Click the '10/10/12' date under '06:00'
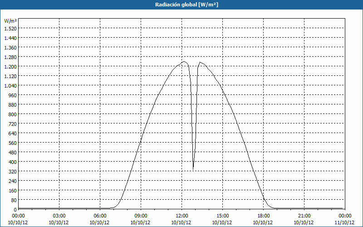The image size is (363, 227). click(x=99, y=222)
